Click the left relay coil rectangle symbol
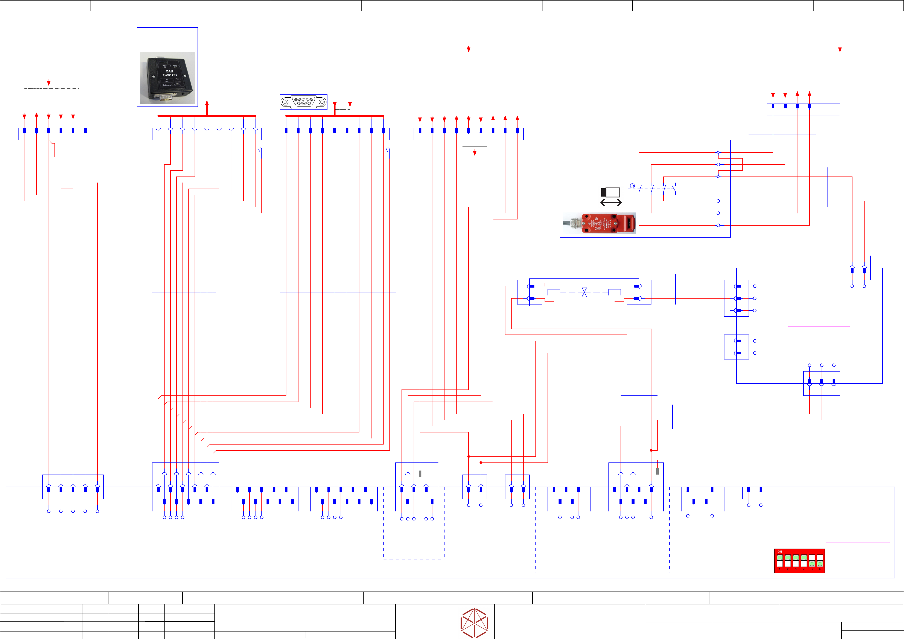This screenshot has height=639, width=904. click(x=554, y=292)
